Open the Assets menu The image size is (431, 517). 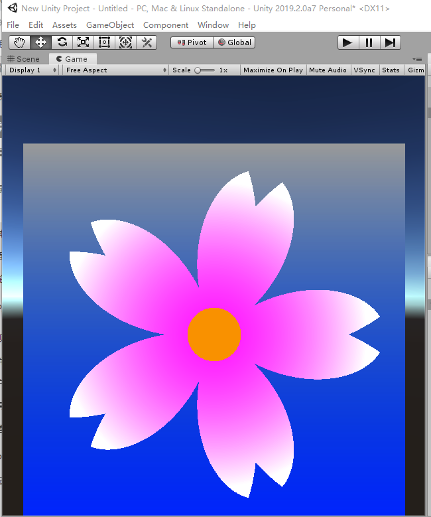pos(64,25)
